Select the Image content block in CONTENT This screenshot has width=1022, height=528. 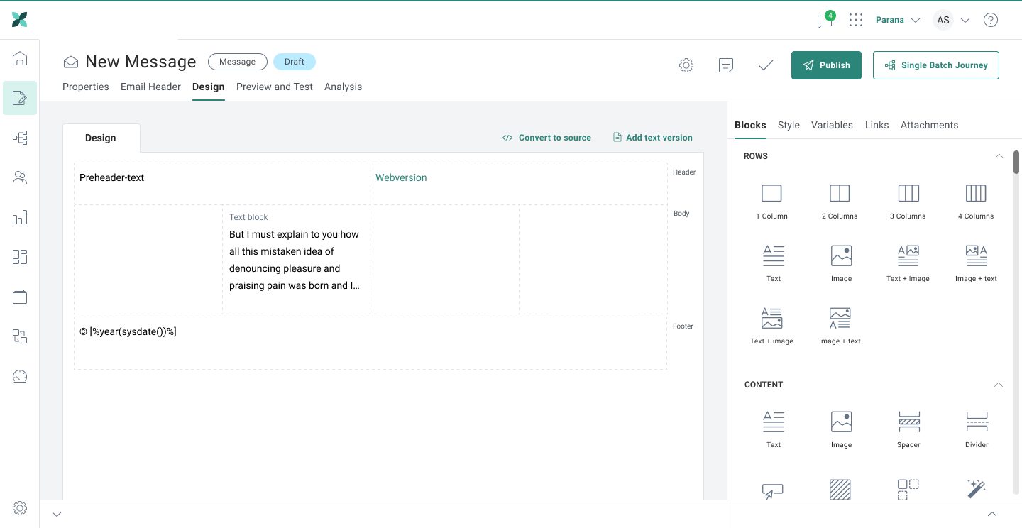click(x=841, y=430)
